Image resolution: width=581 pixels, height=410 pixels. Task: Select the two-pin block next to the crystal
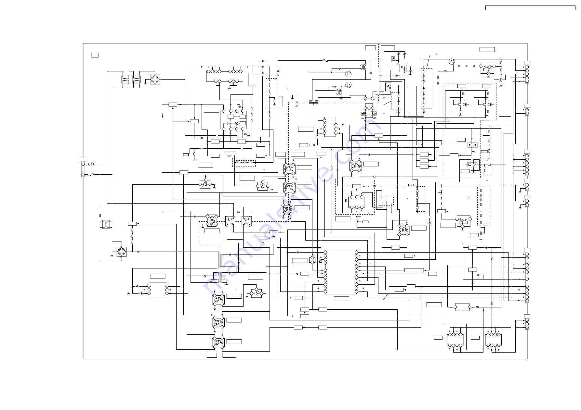pyautogui.click(x=312, y=260)
